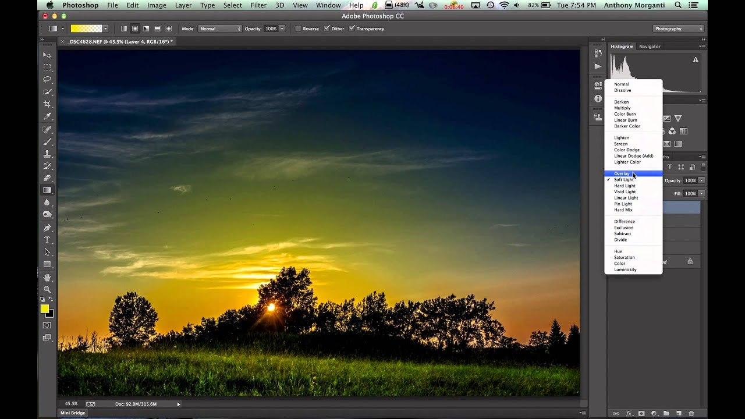Open macOS Spotlight search icon
Screen dimensions: 745x419
coord(678,5)
